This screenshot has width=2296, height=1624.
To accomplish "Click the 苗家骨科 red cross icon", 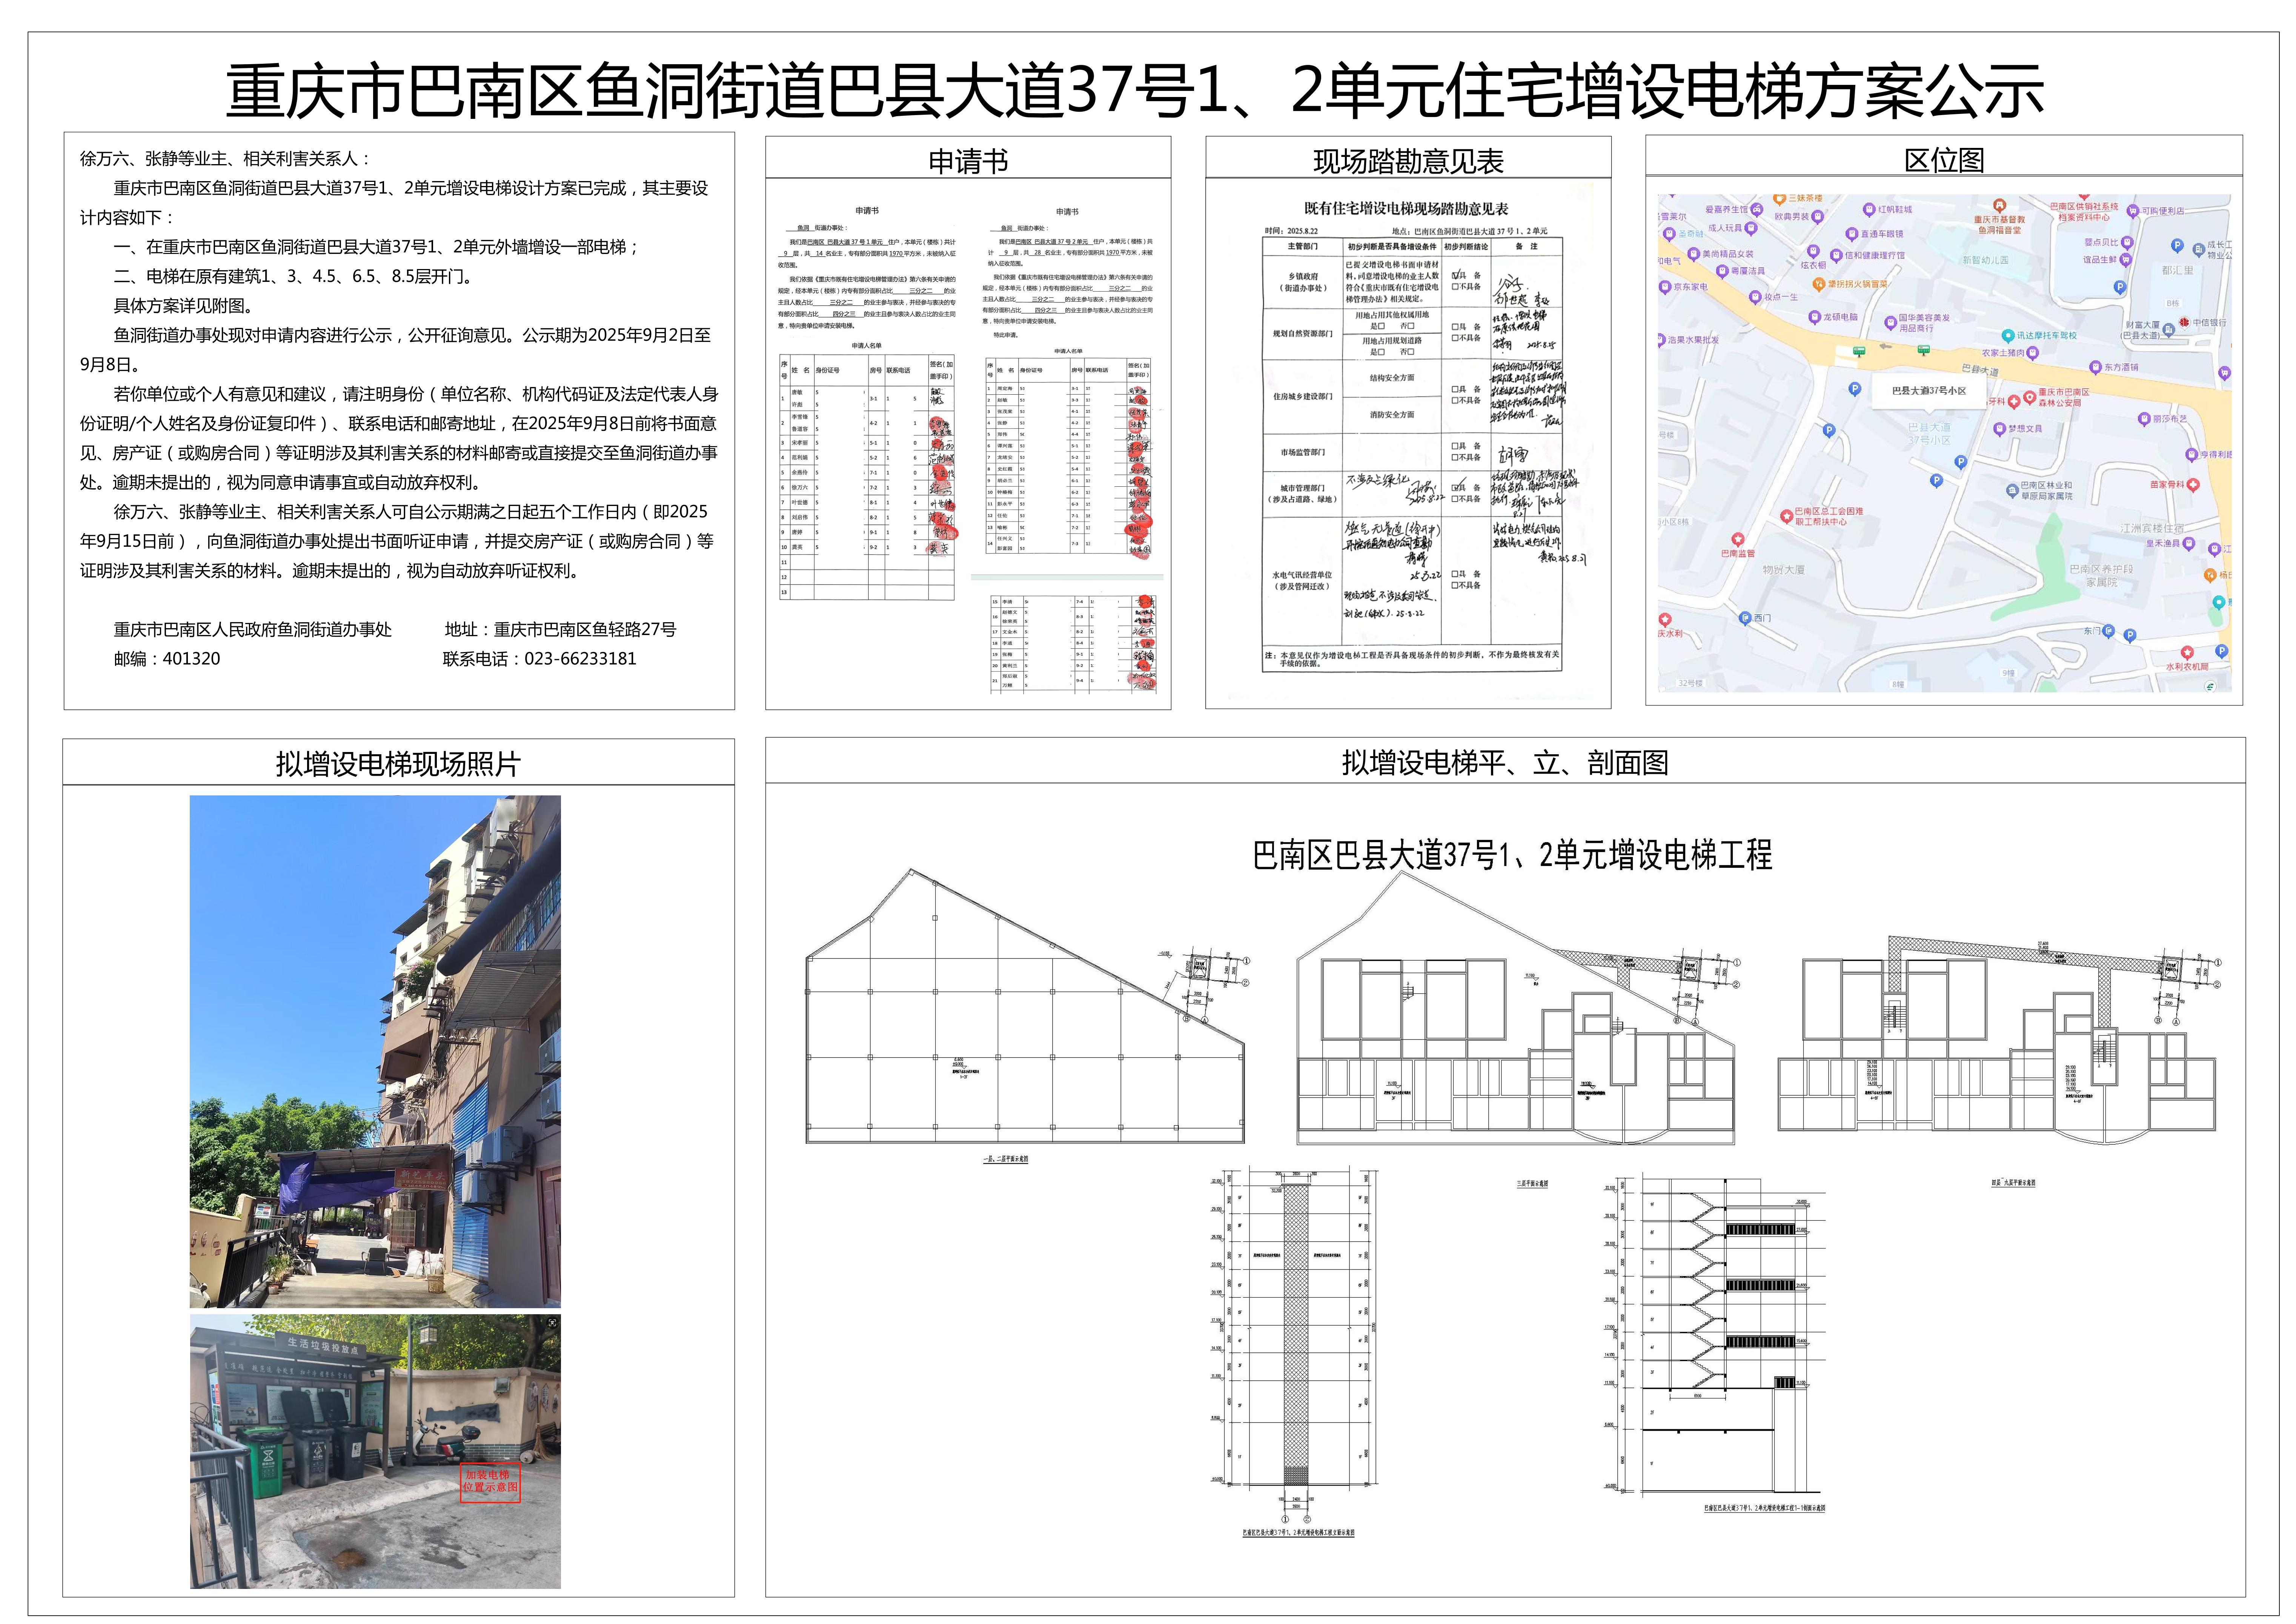I will point(2193,485).
